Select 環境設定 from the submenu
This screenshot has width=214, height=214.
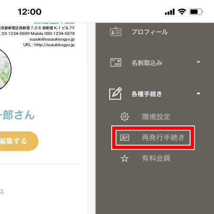tap(156, 117)
